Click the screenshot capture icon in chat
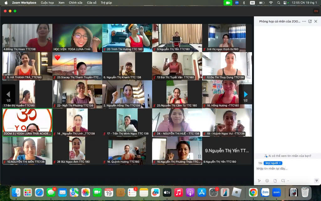The height and width of the screenshot is (201, 321). pos(283,181)
